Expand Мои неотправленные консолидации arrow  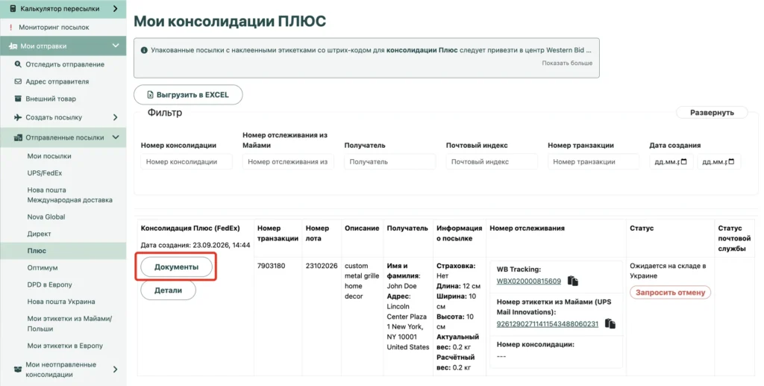point(115,370)
